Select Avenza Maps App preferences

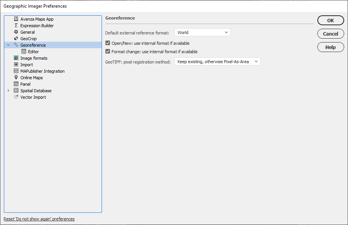click(x=37, y=19)
